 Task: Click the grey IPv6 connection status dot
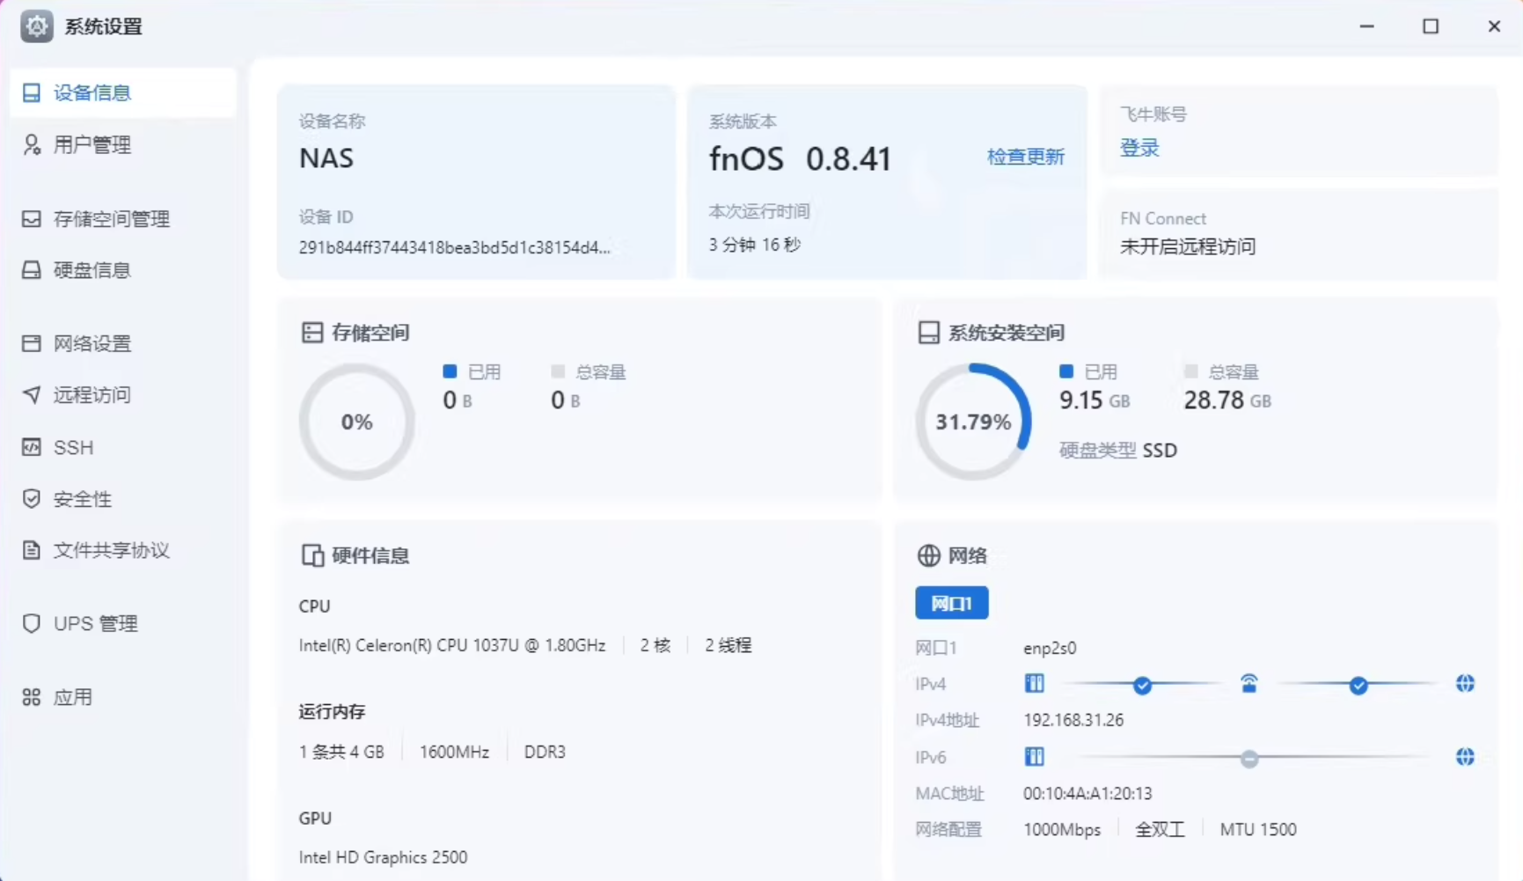tap(1249, 759)
